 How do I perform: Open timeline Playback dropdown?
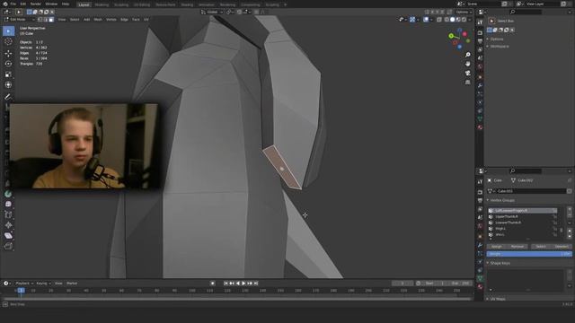tap(24, 284)
